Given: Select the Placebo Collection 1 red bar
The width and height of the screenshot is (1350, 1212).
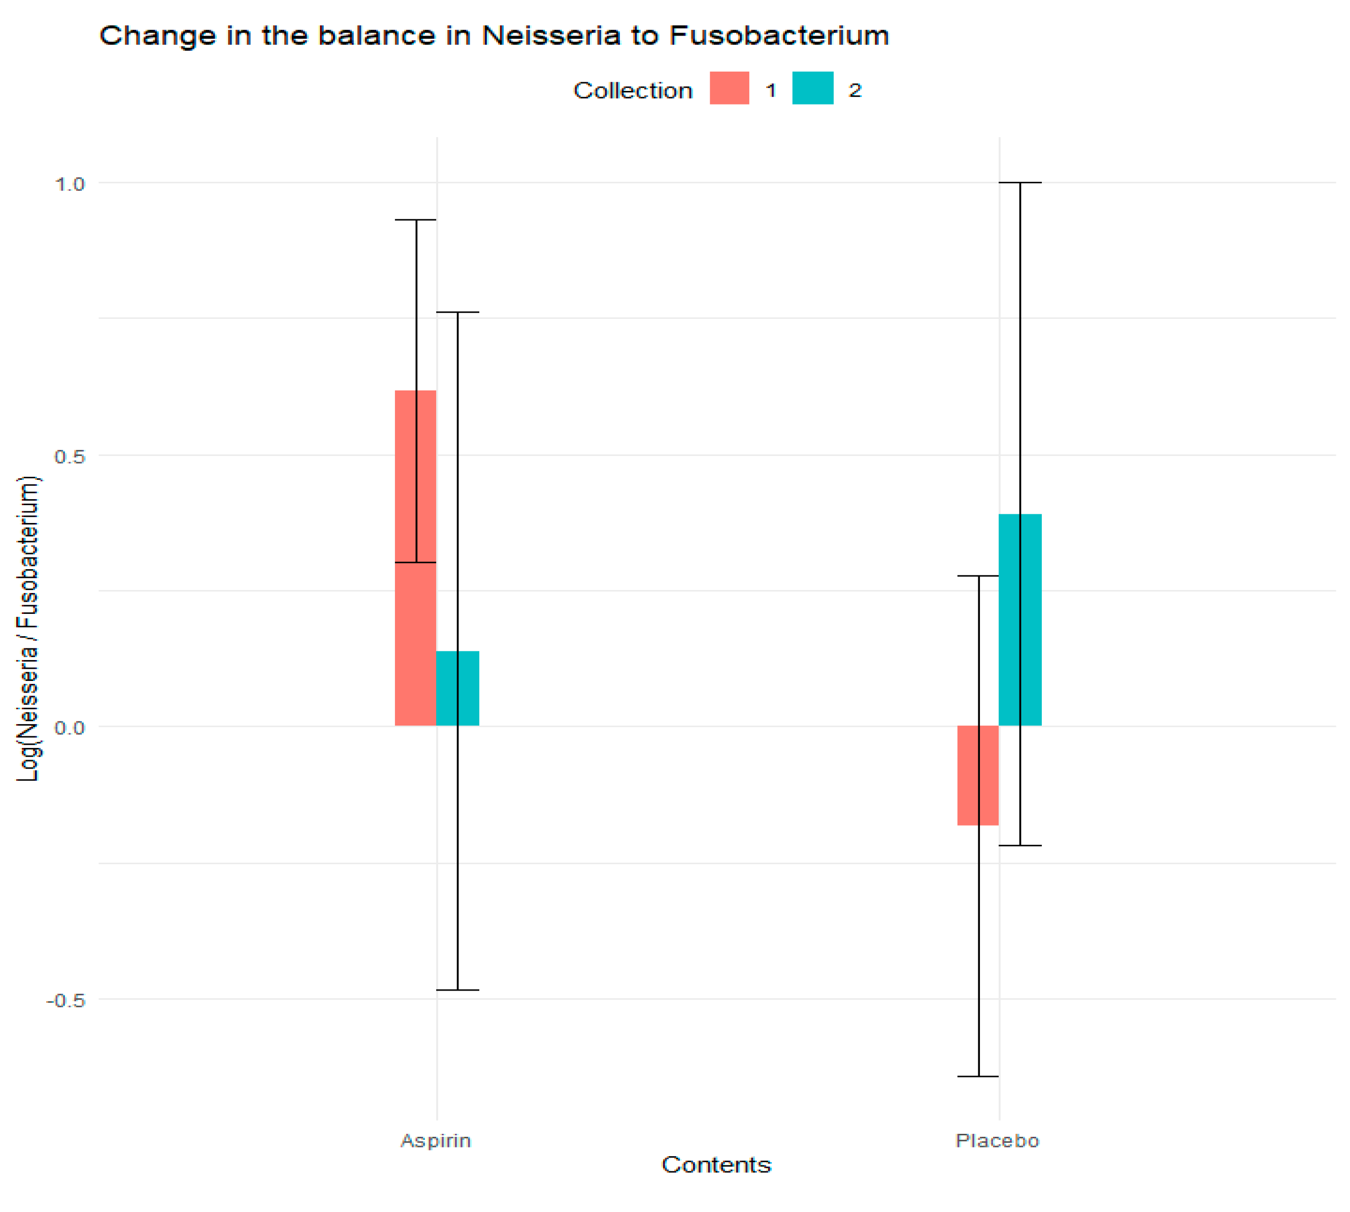Looking at the screenshot, I should click(978, 776).
